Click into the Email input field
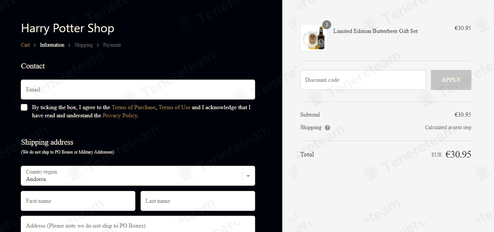Viewport: 494px width, 232px height. [138, 90]
